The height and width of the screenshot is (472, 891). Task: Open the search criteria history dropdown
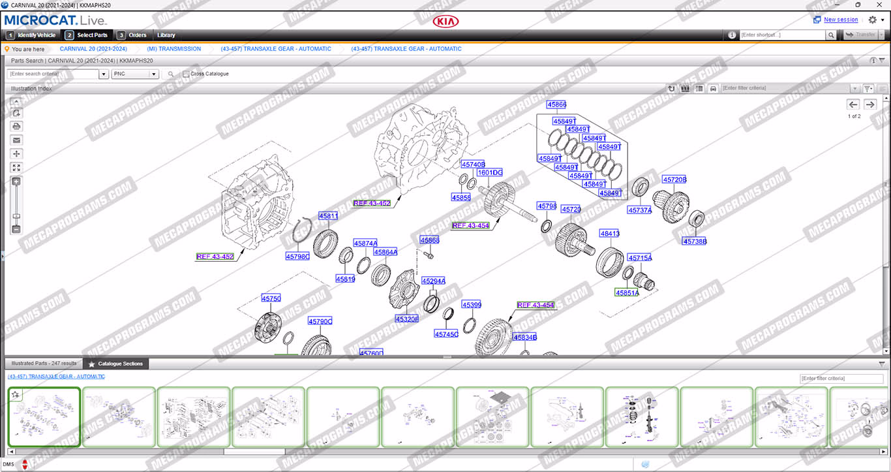(x=103, y=74)
